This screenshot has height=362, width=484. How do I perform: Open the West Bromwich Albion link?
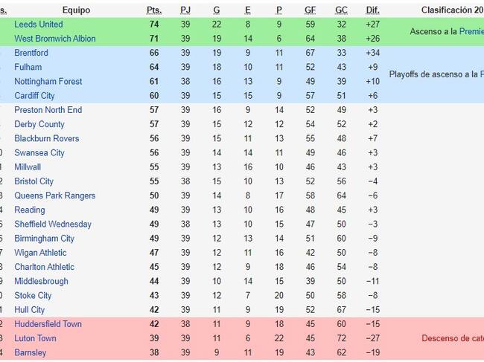(55, 39)
